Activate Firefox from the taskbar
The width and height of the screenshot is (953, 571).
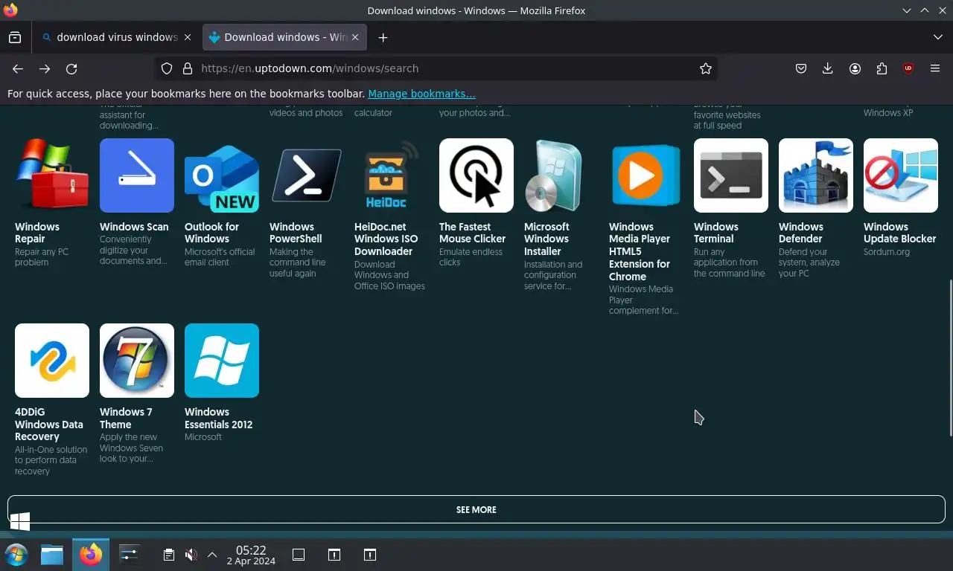pyautogui.click(x=91, y=555)
